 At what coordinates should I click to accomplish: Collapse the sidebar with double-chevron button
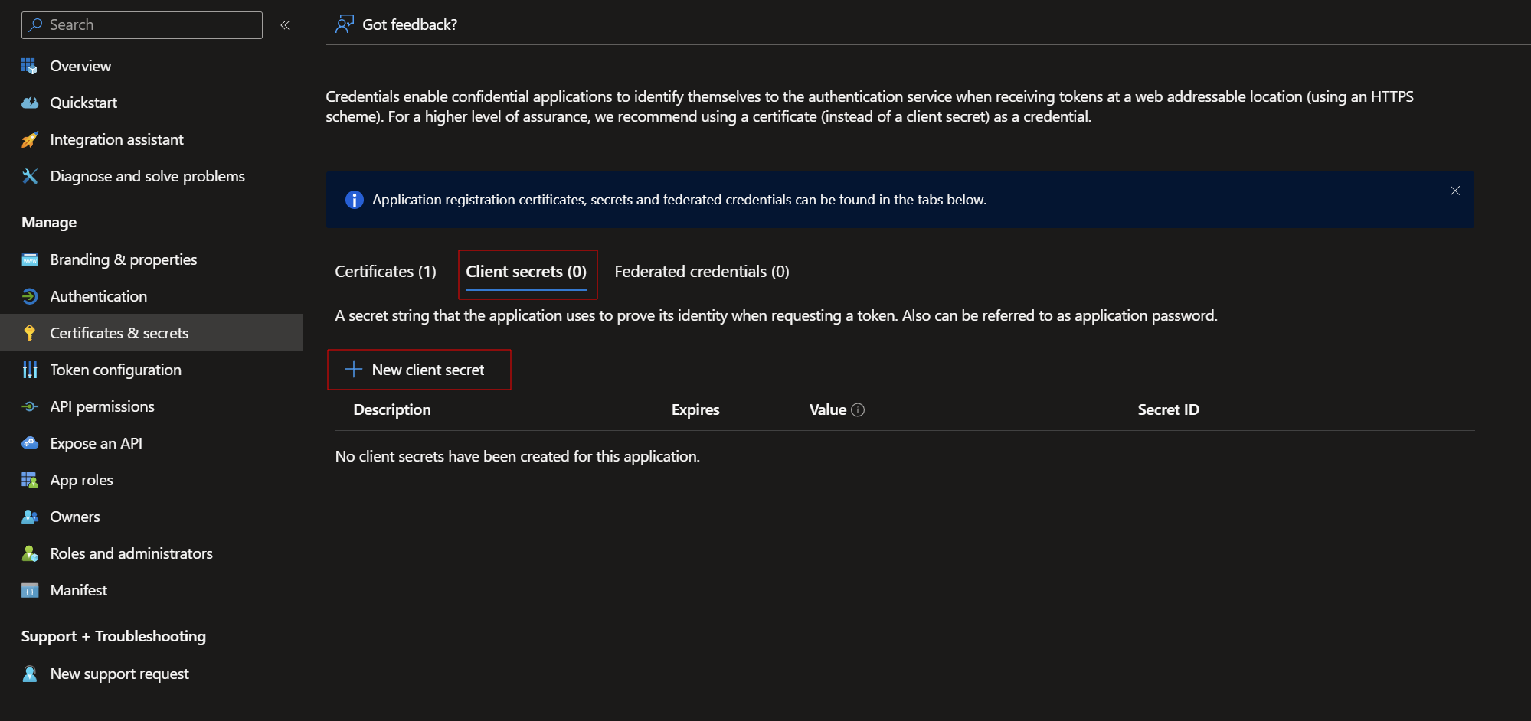coord(285,25)
